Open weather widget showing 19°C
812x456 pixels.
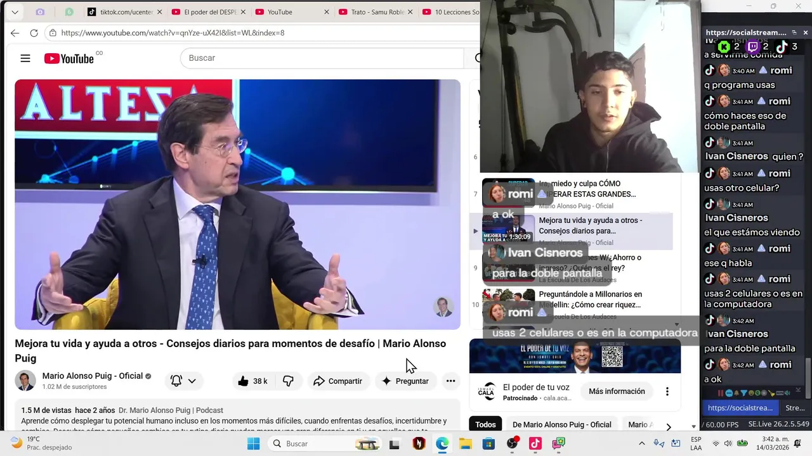(41, 443)
